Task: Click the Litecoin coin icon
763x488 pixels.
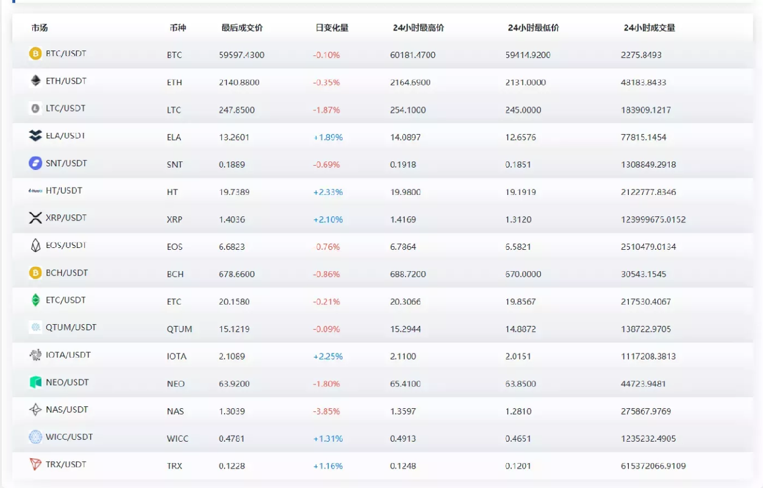Action: tap(35, 108)
